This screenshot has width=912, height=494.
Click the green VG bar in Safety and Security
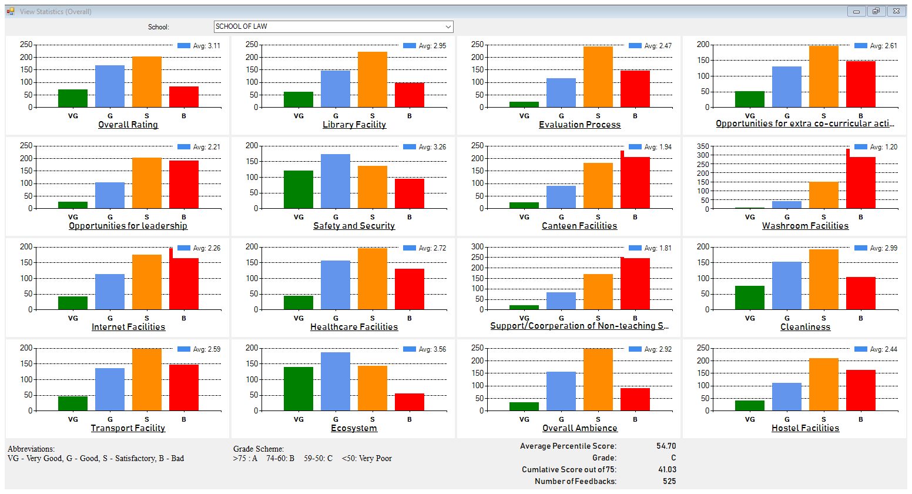(299, 189)
